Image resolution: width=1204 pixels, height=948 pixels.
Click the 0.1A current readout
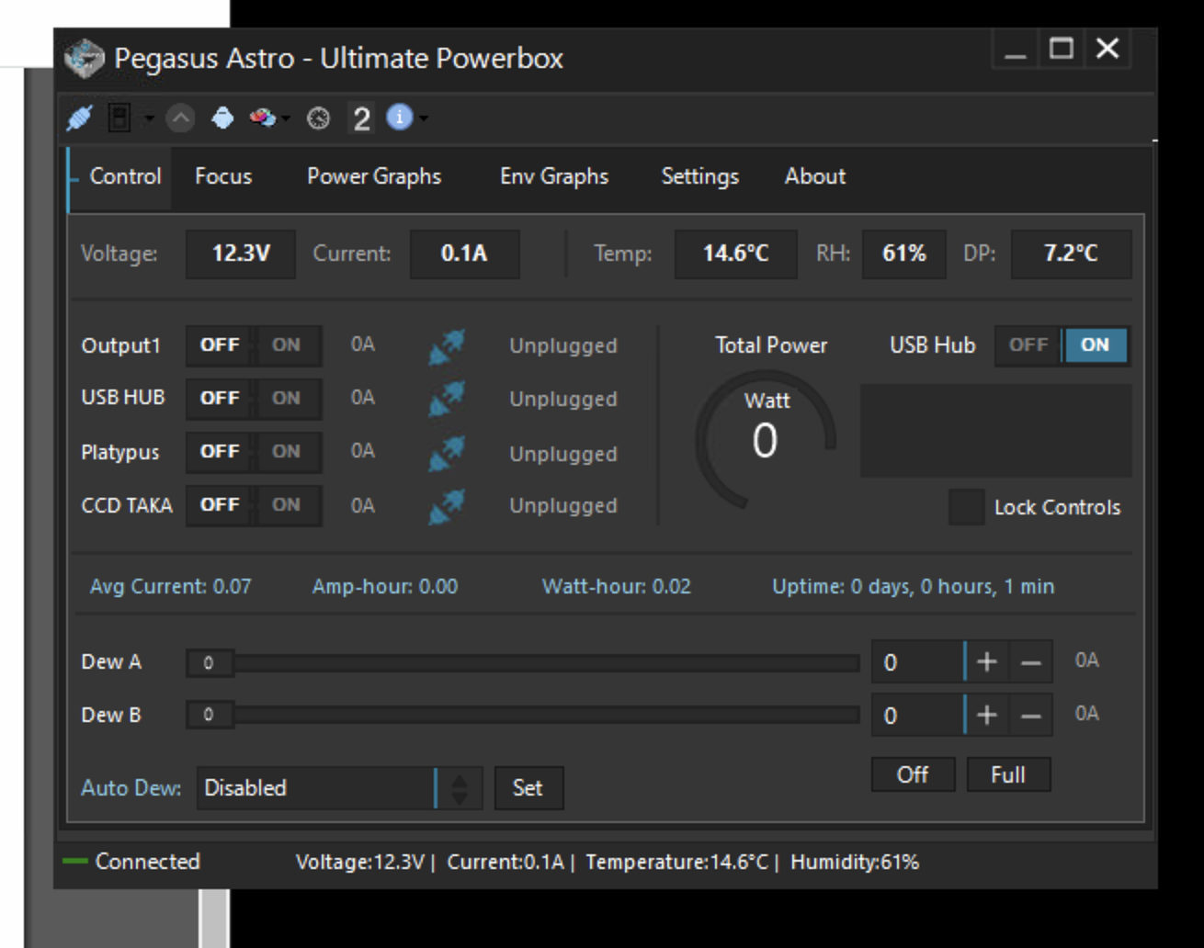[464, 254]
